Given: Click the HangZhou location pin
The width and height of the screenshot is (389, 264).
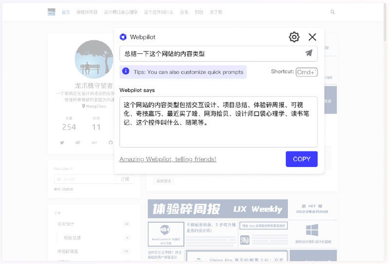Looking at the screenshot, I should [84, 106].
